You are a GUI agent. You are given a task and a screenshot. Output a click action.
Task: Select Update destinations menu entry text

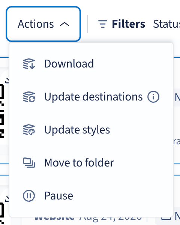[93, 97]
